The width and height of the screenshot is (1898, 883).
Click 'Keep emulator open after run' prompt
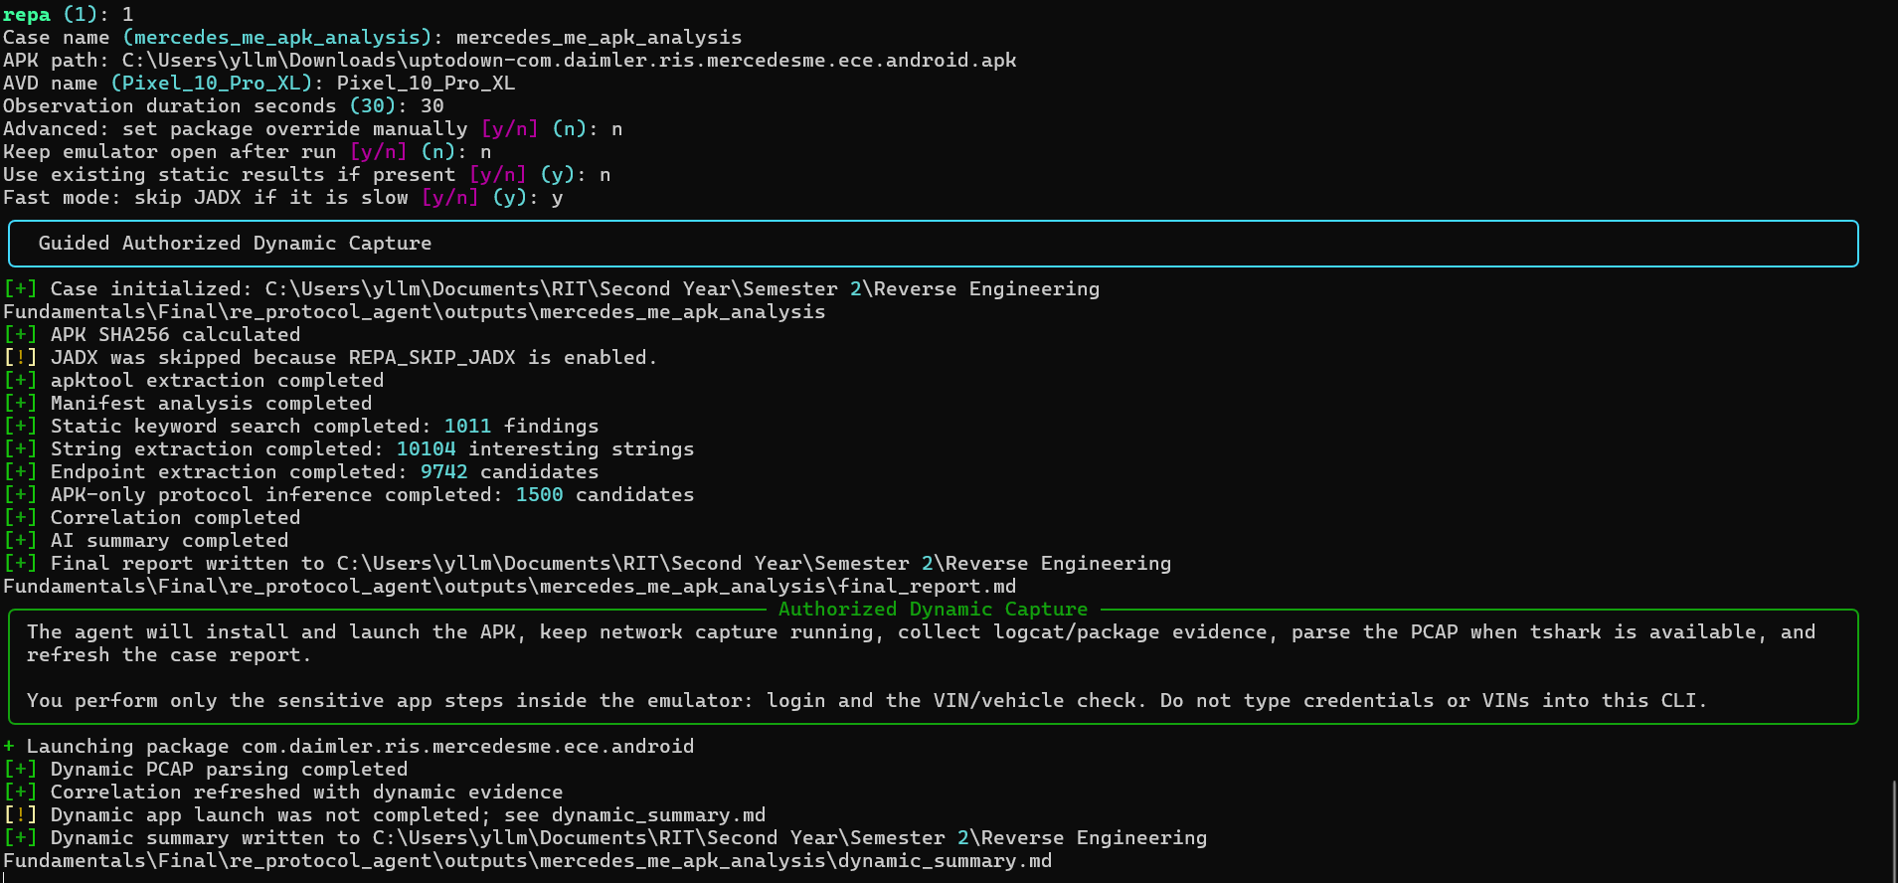tap(248, 152)
